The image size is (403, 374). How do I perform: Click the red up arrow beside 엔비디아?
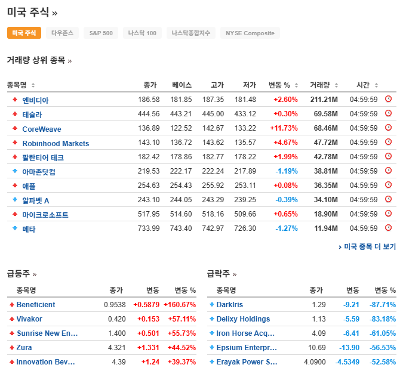click(x=15, y=100)
